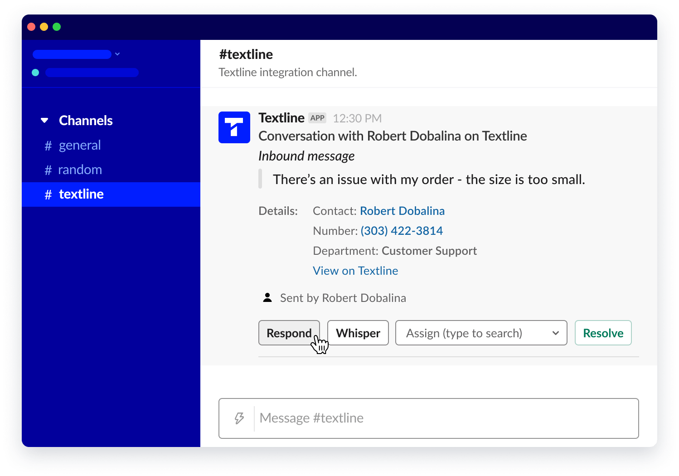Click the Respond button
This screenshot has height=476, width=679.
click(289, 333)
